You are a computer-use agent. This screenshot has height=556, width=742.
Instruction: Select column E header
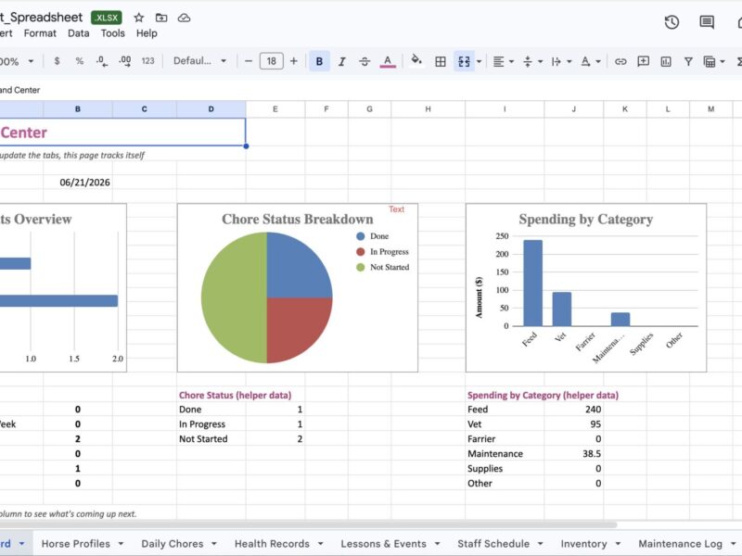click(x=275, y=109)
